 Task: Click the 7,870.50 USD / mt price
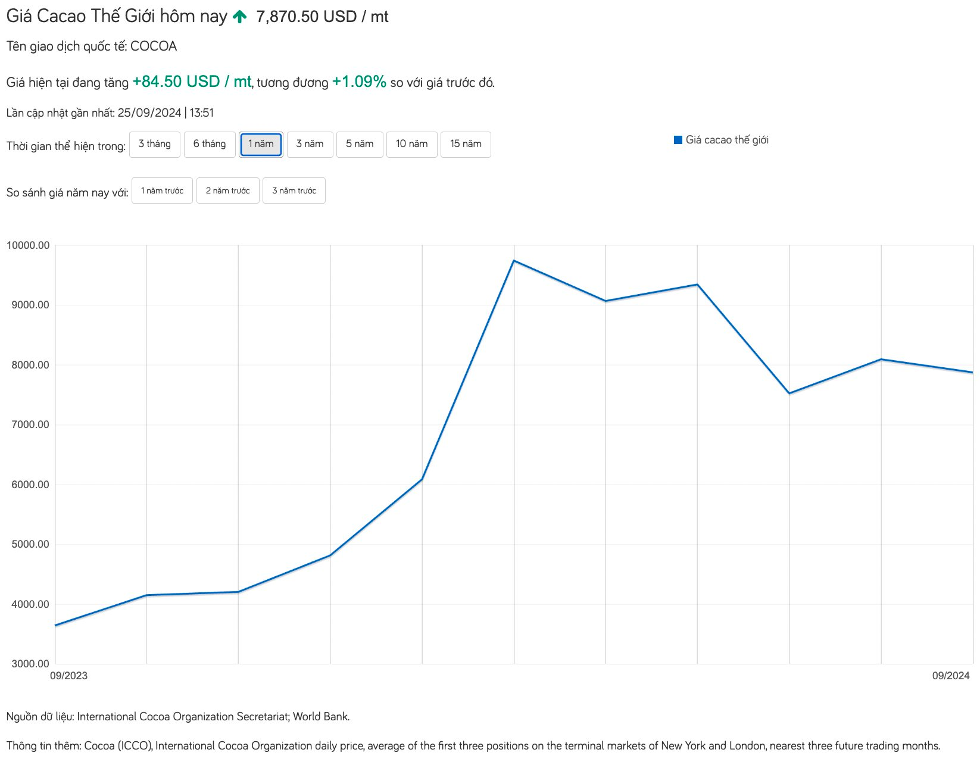[x=322, y=17]
